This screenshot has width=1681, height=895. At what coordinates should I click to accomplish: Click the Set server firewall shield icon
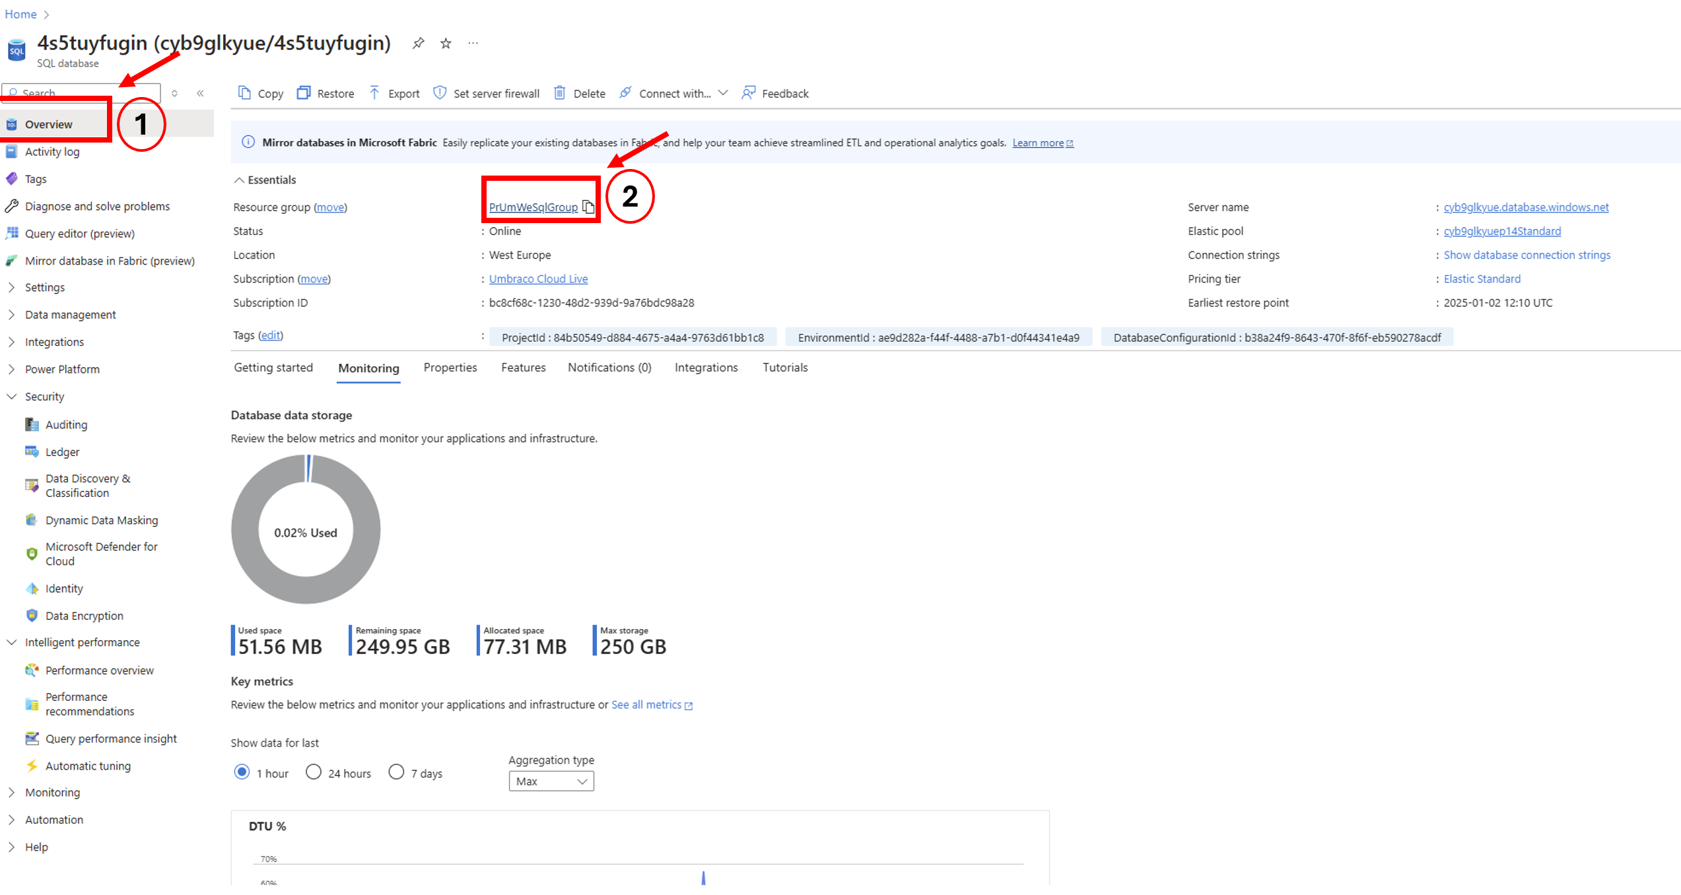(x=440, y=93)
